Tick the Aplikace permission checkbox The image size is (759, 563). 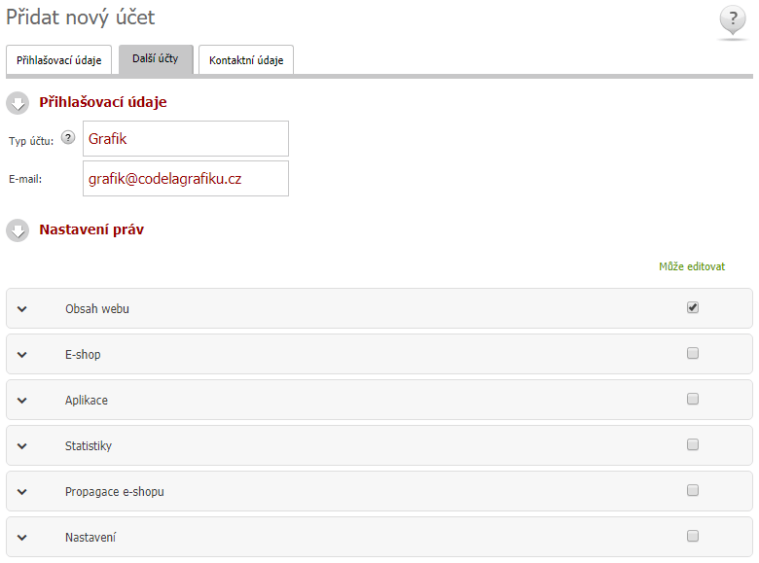pyautogui.click(x=693, y=399)
